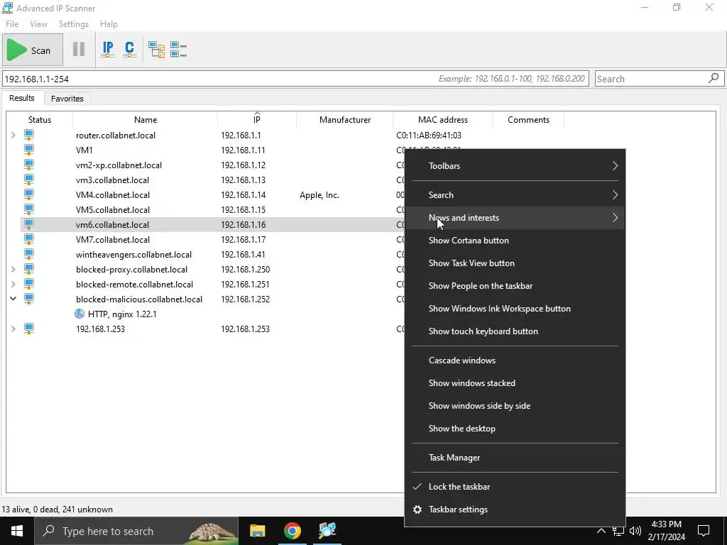Toggle Show Task View button
Image resolution: width=727 pixels, height=545 pixels.
click(x=515, y=263)
